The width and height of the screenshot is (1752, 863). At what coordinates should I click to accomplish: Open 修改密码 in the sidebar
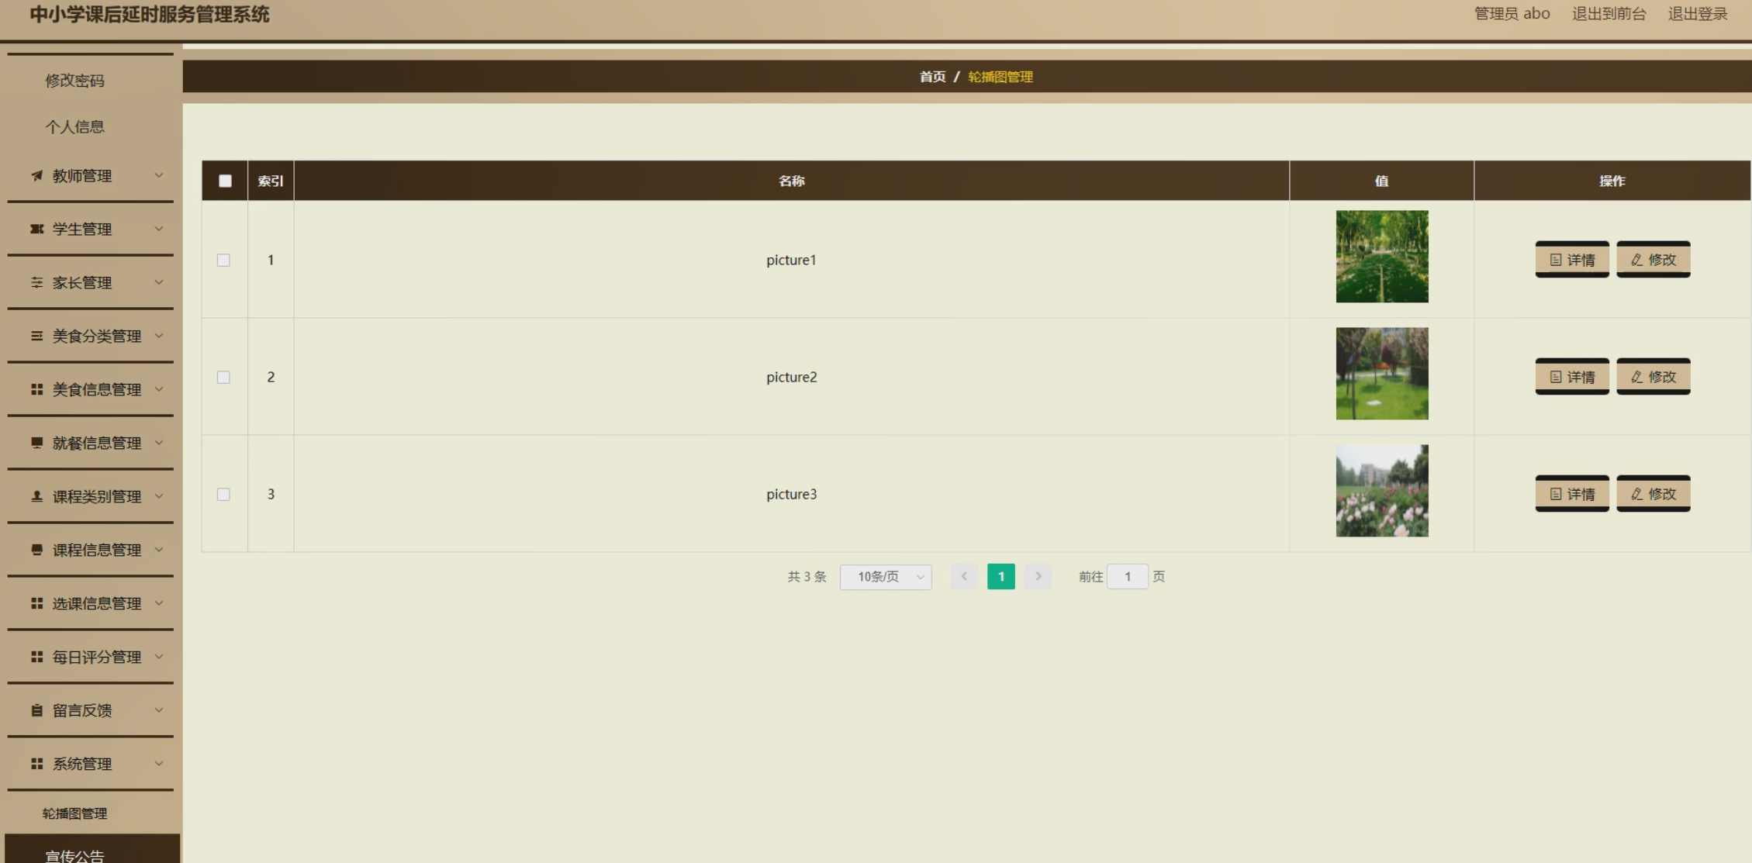[74, 81]
